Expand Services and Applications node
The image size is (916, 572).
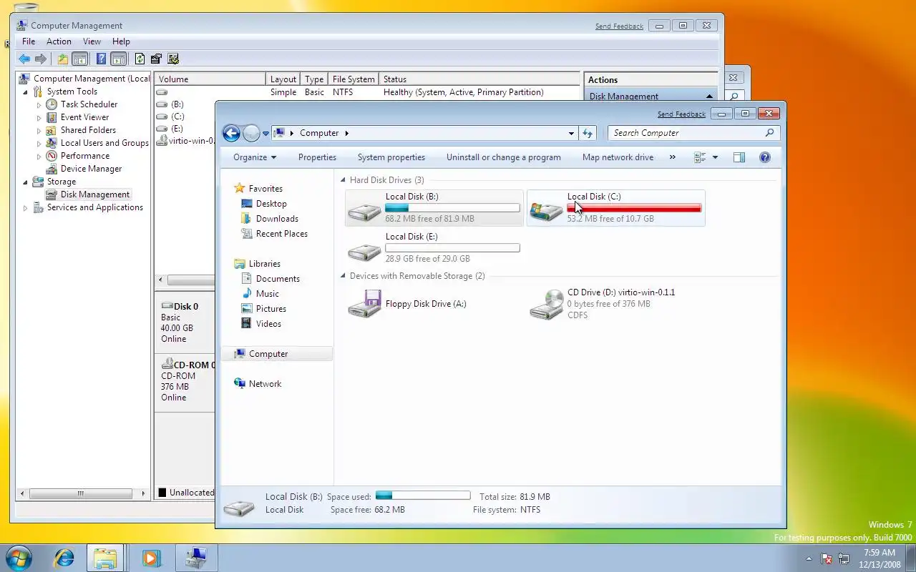[x=26, y=208]
